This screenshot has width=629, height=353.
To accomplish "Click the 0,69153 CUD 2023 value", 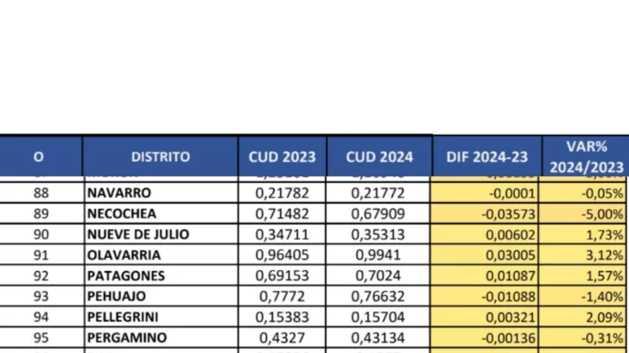I will pos(282,276).
